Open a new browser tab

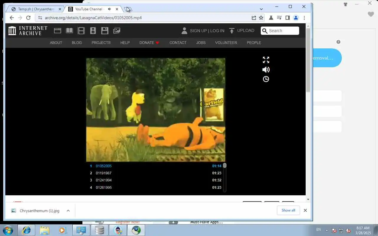coord(128,9)
